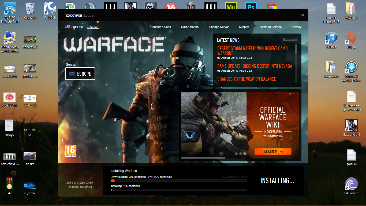Click the Change language link
The height and width of the screenshot is (206, 366).
click(93, 27)
